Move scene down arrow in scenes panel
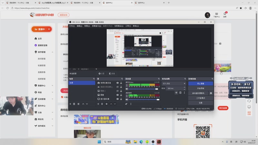The image size is (258, 145). pos(87,104)
